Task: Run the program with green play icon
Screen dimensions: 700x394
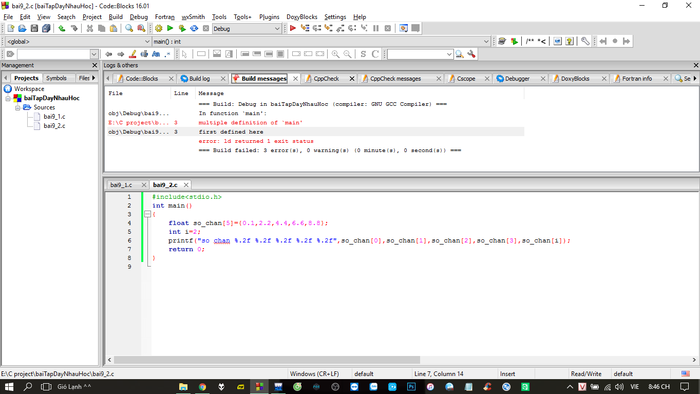Action: click(170, 29)
